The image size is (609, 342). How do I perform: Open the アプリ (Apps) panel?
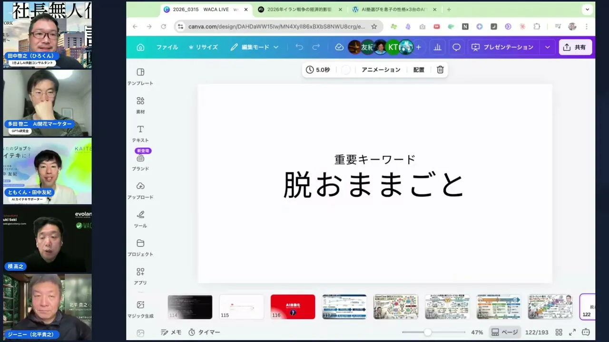140,275
